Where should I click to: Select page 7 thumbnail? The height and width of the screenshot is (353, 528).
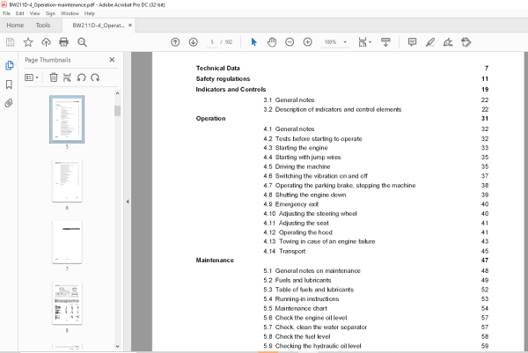tap(67, 242)
